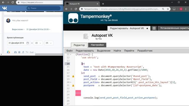Open the minute dropdown showing 35
Viewport: 189px width, 106px height.
[49, 43]
